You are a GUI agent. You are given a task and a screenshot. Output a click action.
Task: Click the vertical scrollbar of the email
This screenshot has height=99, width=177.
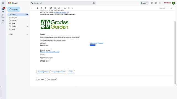175,53
